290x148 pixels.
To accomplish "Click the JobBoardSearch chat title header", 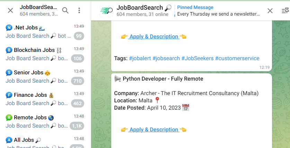I will tap(144, 8).
